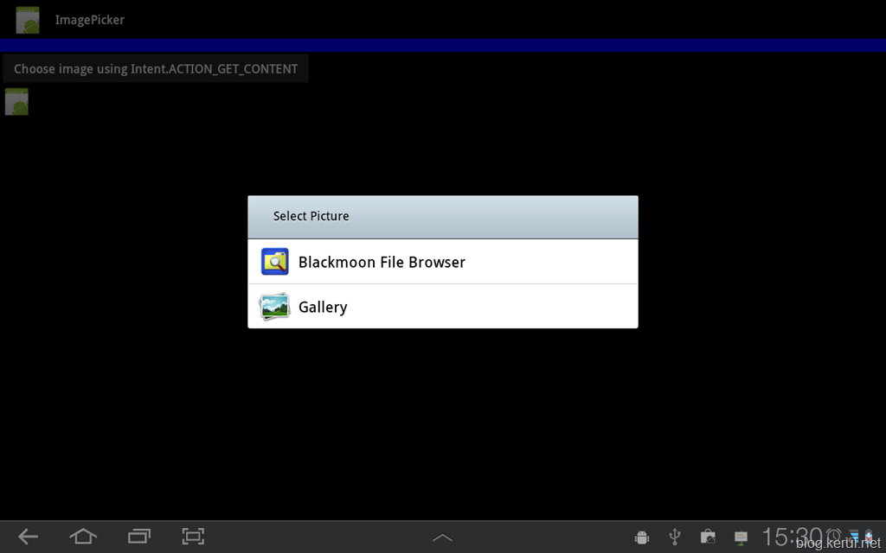Tap the Home navigation button
The image size is (886, 553).
pos(83,536)
